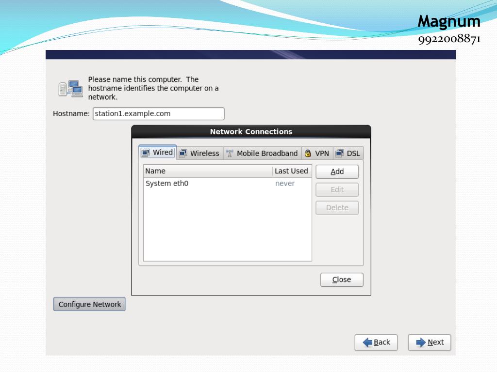The image size is (497, 372).
Task: Switch to the Wireless tab
Action: coord(199,154)
